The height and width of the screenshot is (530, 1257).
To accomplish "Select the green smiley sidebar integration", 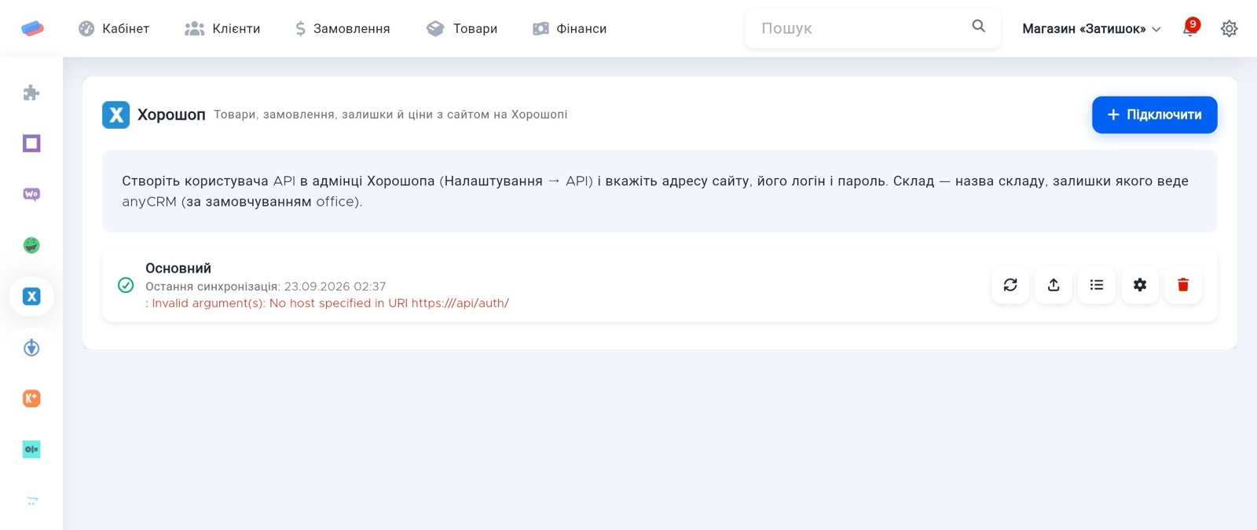I will tap(31, 245).
